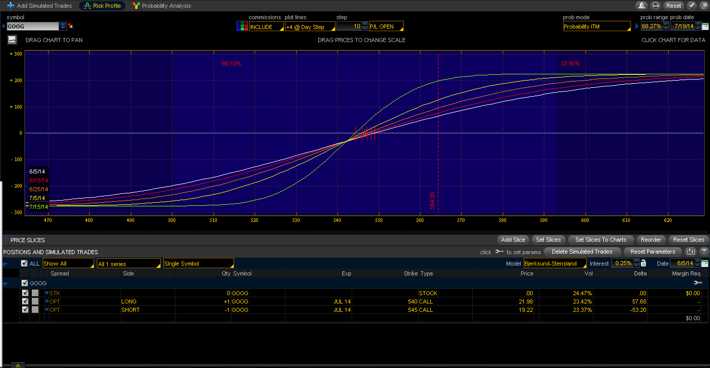Open the plot lines +4 @ Day Step dropdown
The height and width of the screenshot is (368, 710).
(x=309, y=27)
